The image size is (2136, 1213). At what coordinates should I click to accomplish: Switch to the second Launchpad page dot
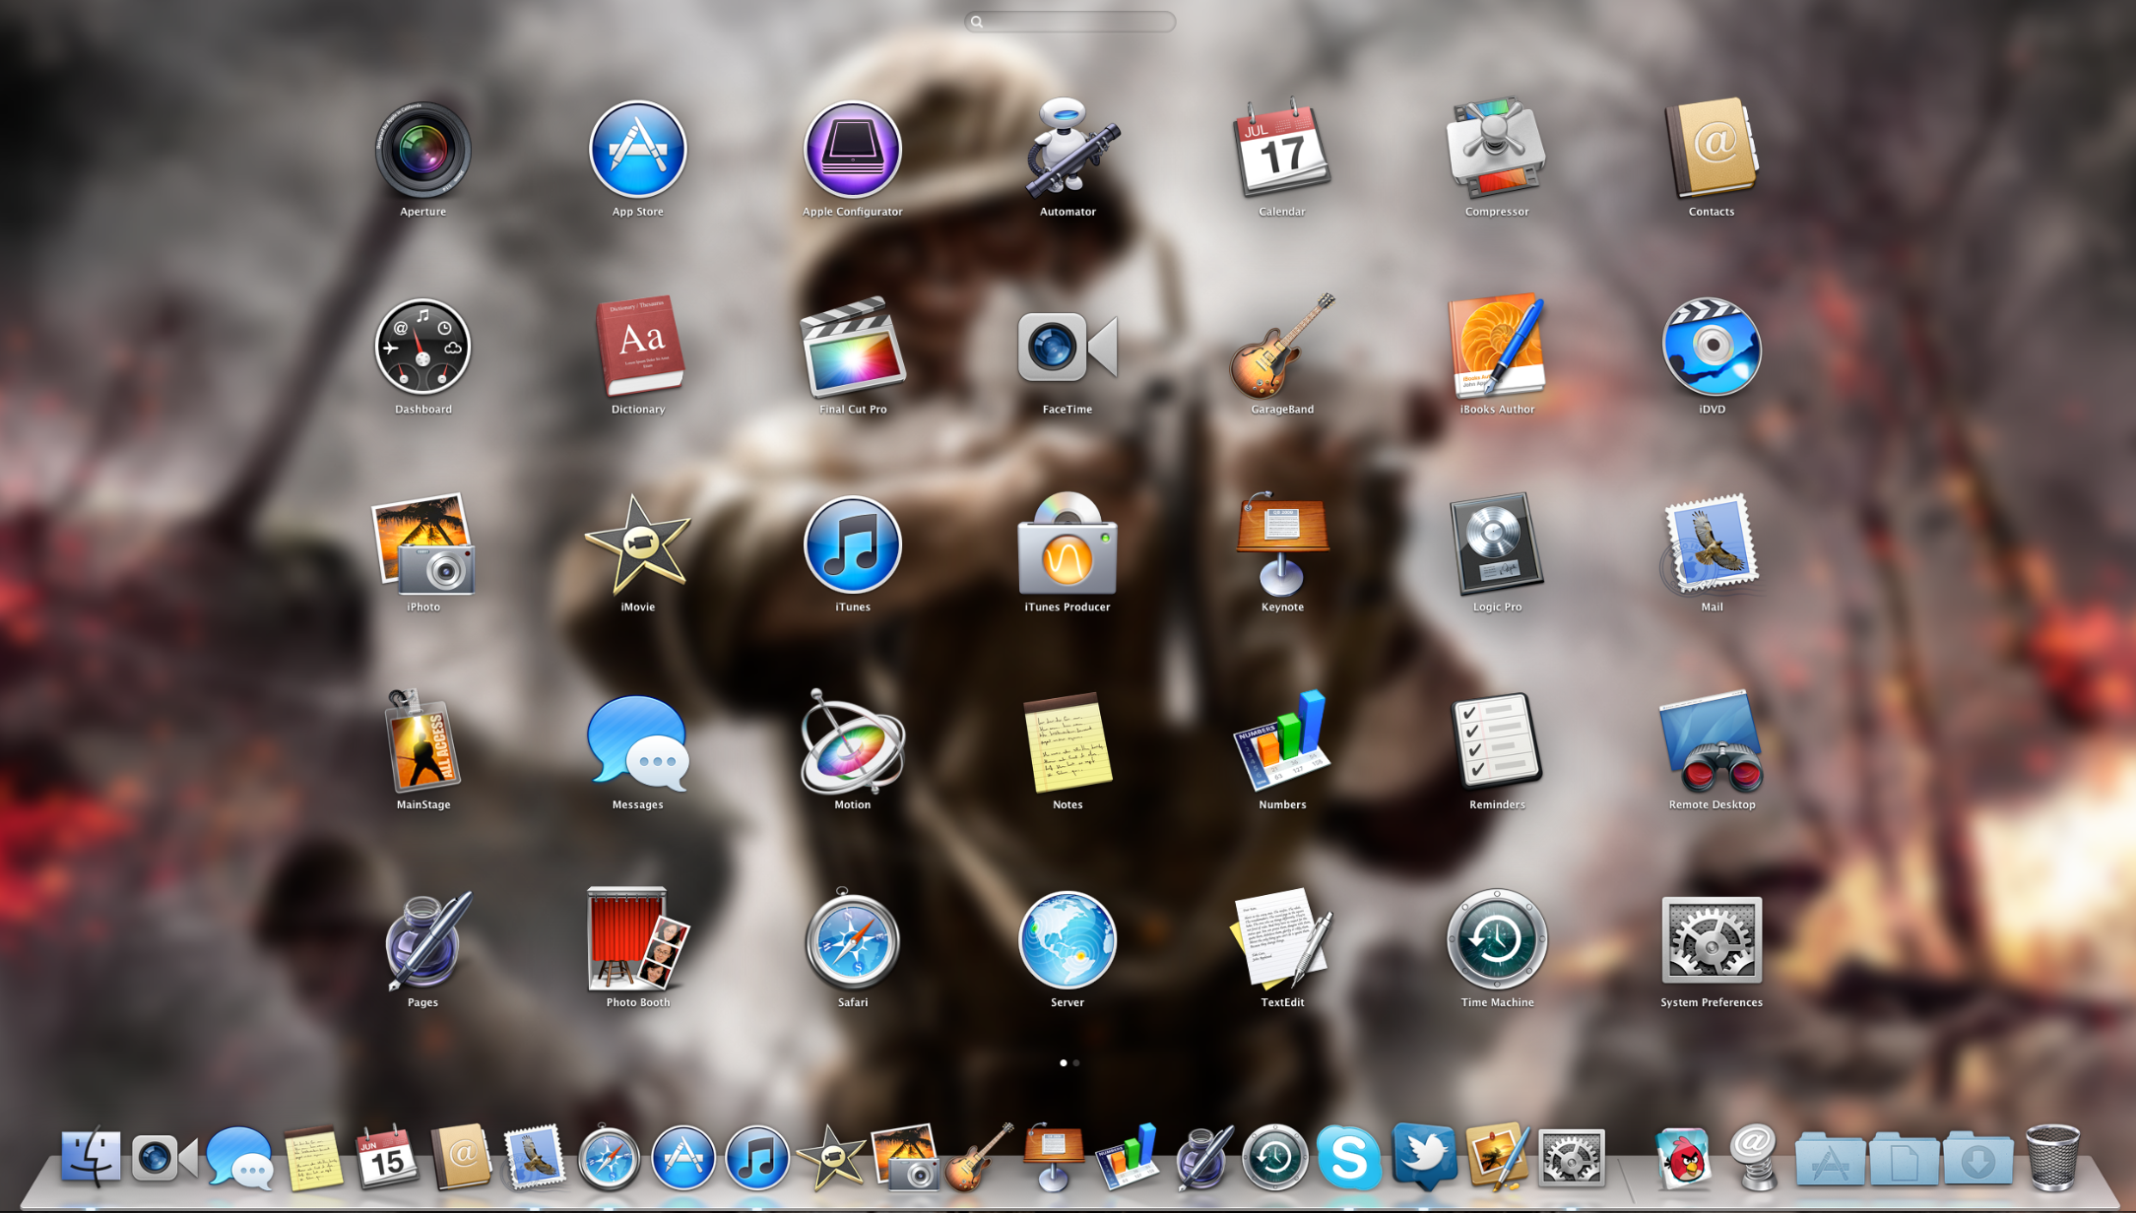click(x=1076, y=1063)
